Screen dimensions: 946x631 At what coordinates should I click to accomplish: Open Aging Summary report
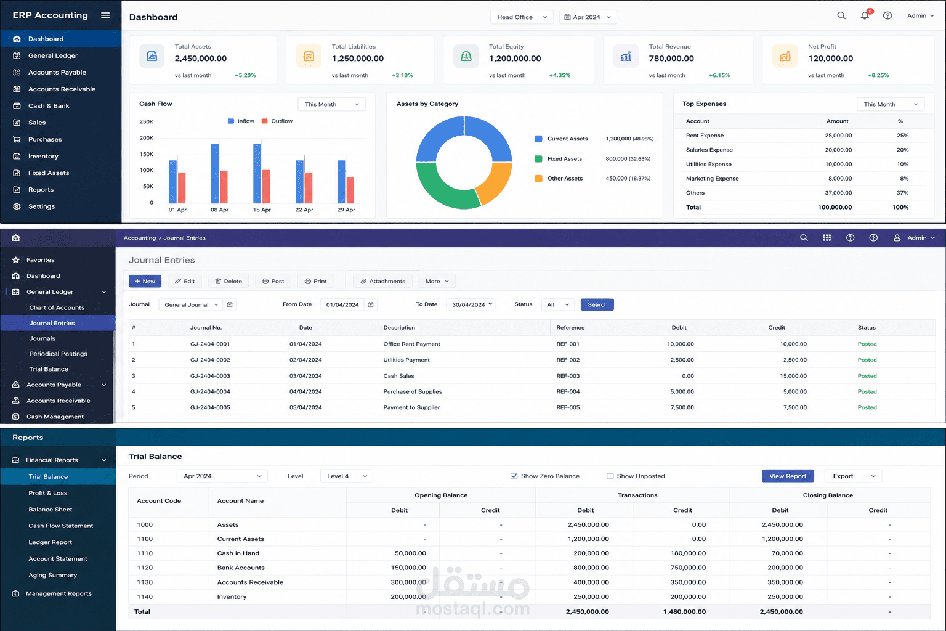53,576
